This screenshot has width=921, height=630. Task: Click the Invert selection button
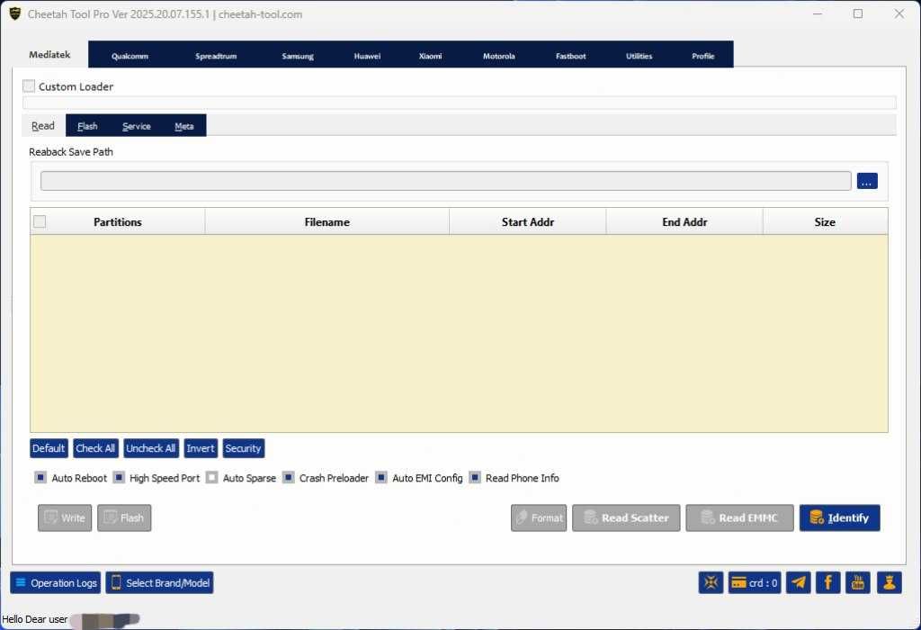click(x=201, y=448)
